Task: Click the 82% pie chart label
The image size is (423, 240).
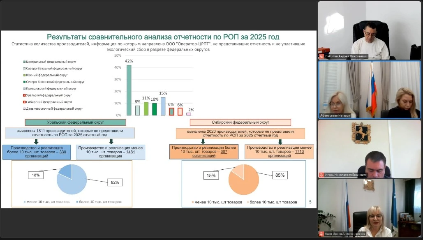Action: pos(115,182)
